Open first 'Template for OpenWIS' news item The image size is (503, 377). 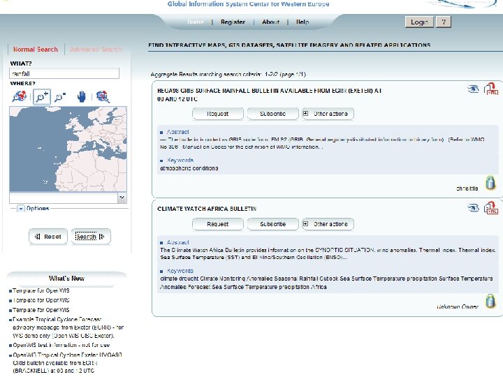[x=41, y=290]
